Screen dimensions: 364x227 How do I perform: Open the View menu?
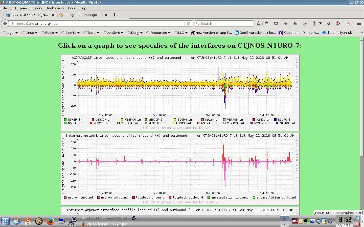pos(24,8)
